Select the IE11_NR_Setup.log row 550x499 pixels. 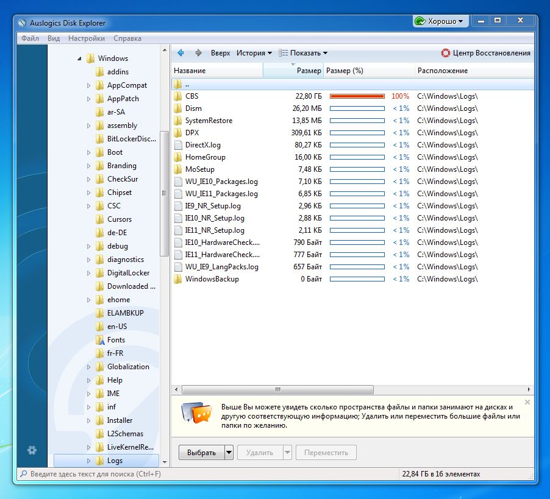[353, 230]
